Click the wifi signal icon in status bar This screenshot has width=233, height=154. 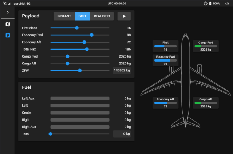coord(4,3)
